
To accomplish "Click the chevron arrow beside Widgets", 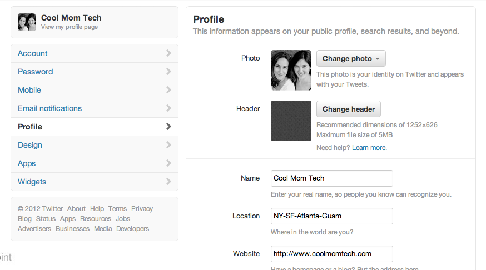I will [x=168, y=181].
